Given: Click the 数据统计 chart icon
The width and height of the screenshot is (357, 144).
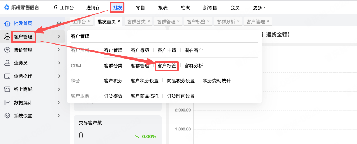Looking at the screenshot, I should tap(7, 103).
